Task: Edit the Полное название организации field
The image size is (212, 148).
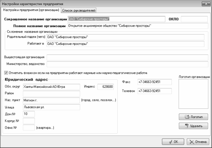Action: (x=137, y=26)
